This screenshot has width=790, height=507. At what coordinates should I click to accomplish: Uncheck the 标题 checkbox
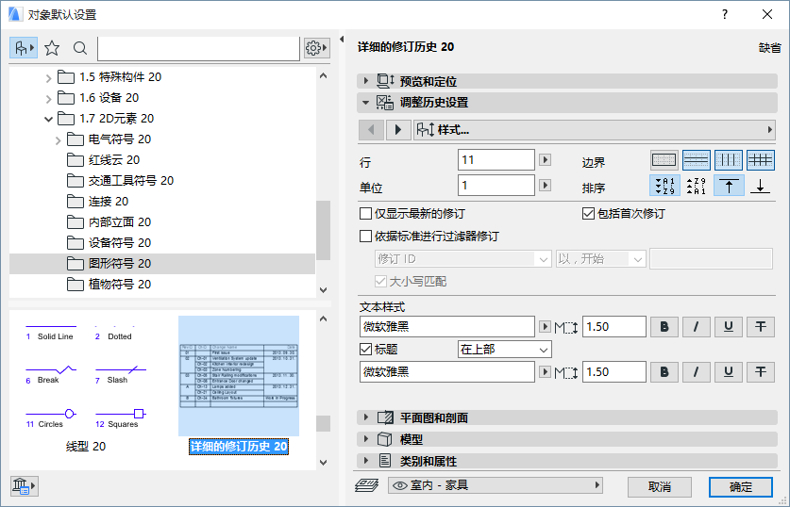366,349
